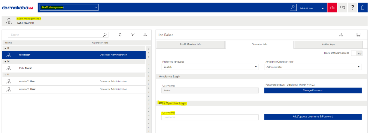Switch to the Staff Member Info tab
The height and width of the screenshot is (133, 368).
[190, 44]
